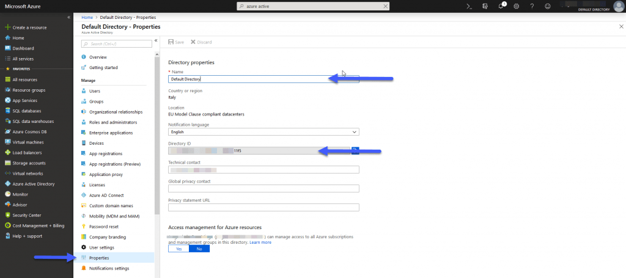The height and width of the screenshot is (278, 626).
Task: Open the help question mark icon
Action: click(532, 6)
